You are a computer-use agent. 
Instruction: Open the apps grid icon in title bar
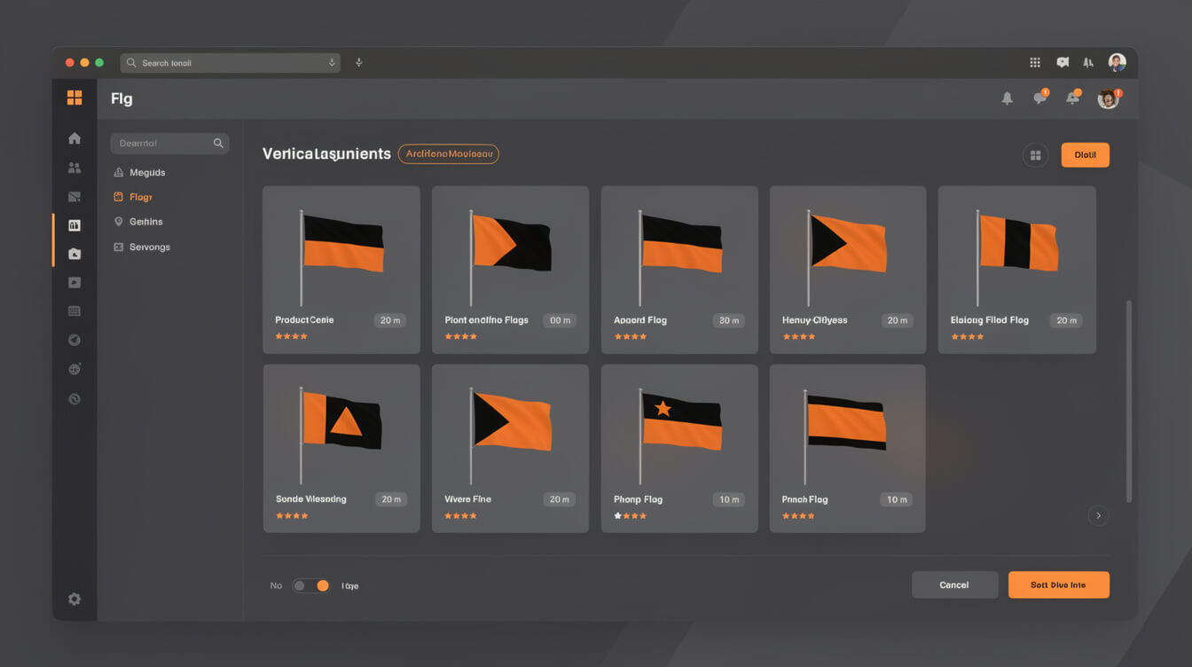pos(1035,63)
